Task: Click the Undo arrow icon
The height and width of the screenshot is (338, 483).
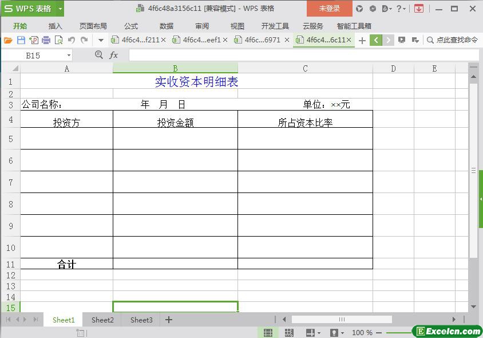Action: point(72,40)
